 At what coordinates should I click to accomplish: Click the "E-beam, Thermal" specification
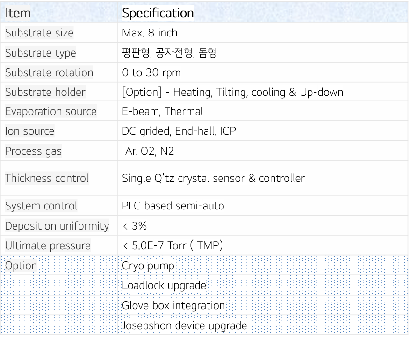tap(162, 112)
